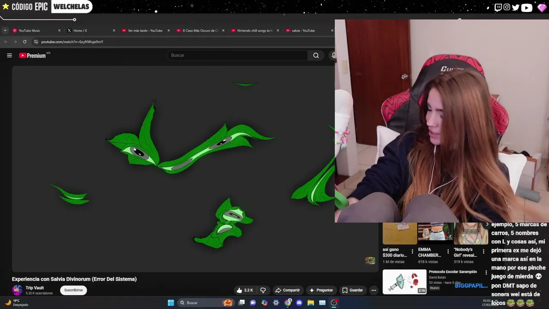The image size is (549, 309).
Task: Close the El Caso Más Oscuro tab
Action: point(223,30)
